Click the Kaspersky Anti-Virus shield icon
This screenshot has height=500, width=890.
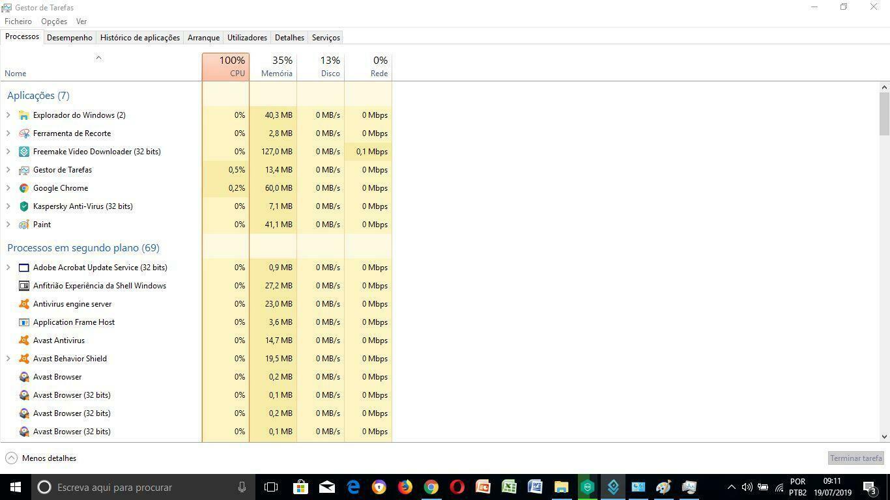click(24, 206)
